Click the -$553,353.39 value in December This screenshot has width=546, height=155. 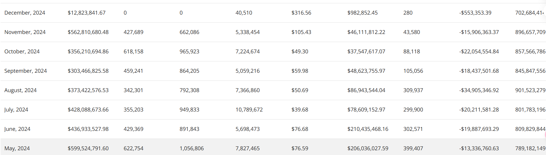(x=475, y=13)
